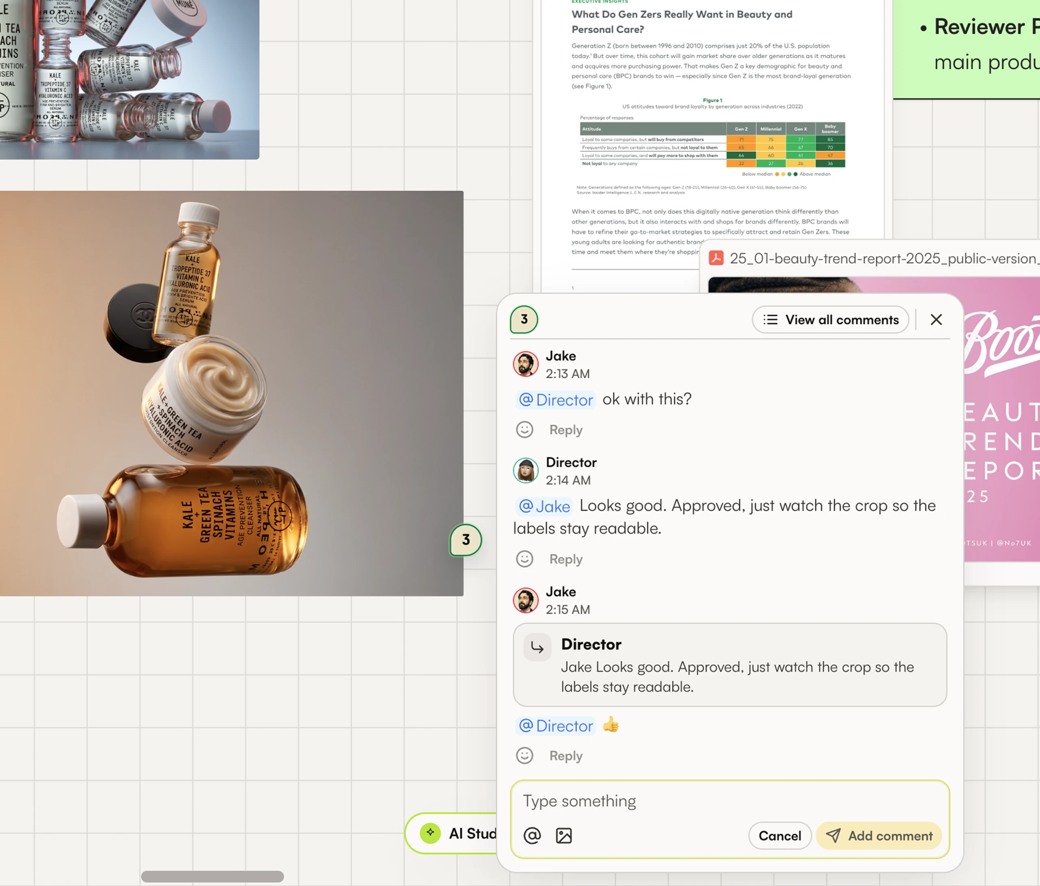Focus the 'Type something' comment field
This screenshot has height=886, width=1040.
(730, 801)
